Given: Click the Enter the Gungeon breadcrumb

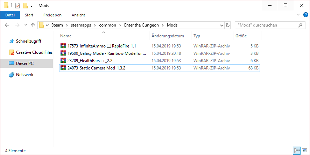Looking at the screenshot, I should [x=141, y=25].
